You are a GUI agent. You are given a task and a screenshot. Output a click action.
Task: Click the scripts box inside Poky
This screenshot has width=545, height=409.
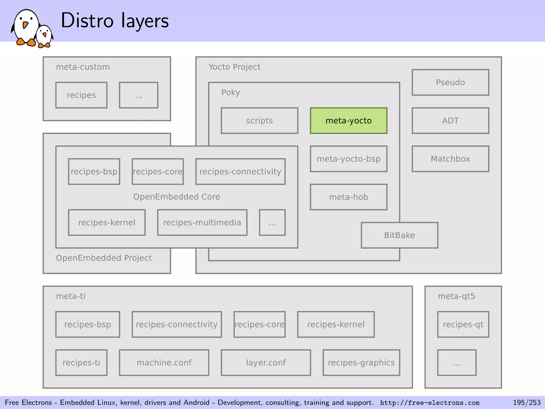pyautogui.click(x=259, y=121)
